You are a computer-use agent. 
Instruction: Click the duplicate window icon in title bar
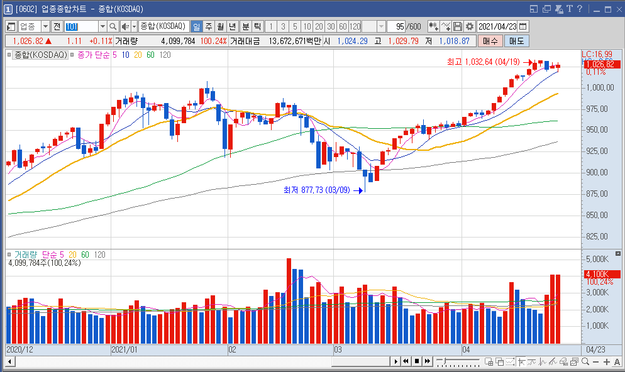(x=546, y=9)
